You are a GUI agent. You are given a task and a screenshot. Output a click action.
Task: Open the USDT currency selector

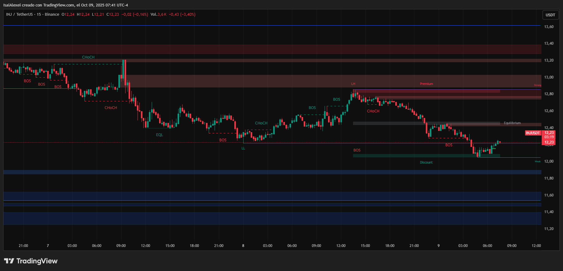coord(550,15)
